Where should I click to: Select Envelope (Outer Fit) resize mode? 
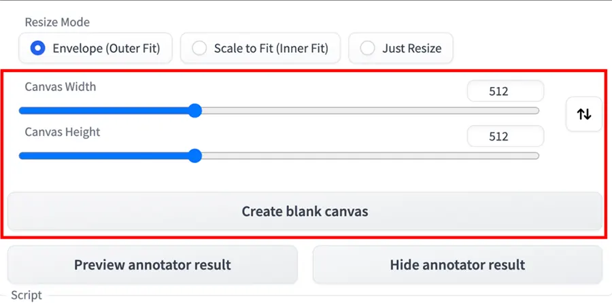click(96, 48)
